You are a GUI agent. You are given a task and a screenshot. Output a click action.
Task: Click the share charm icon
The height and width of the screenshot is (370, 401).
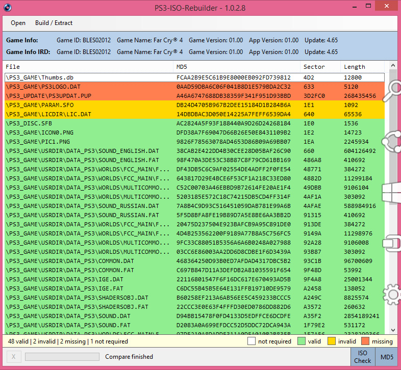pos(392,142)
